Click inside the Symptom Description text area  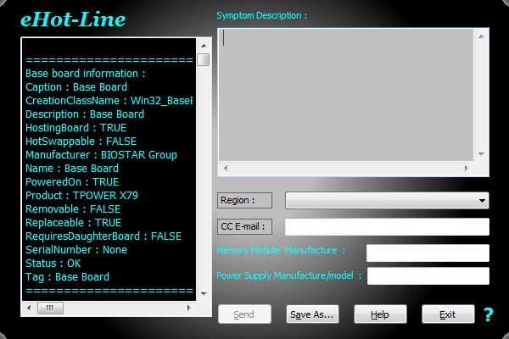click(x=346, y=93)
